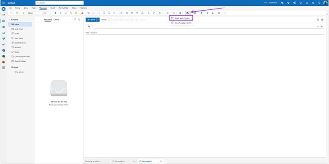The image size is (329, 164).
Task: Switch to the Insert ribbon tab
Action: coord(53,8)
